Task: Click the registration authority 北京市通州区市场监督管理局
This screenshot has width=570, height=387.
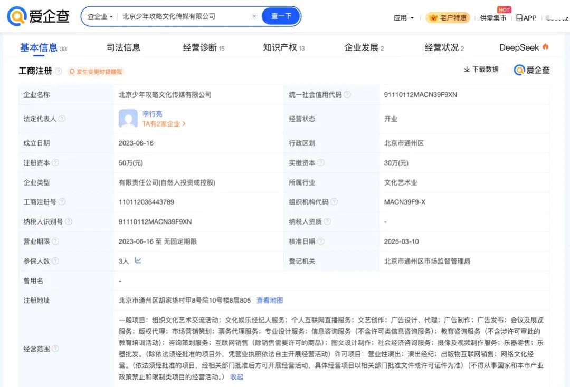Action: point(427,261)
